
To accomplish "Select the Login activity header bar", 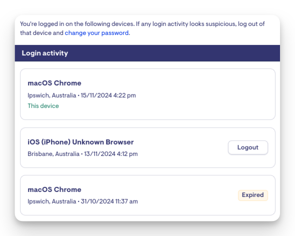I will click(147, 53).
